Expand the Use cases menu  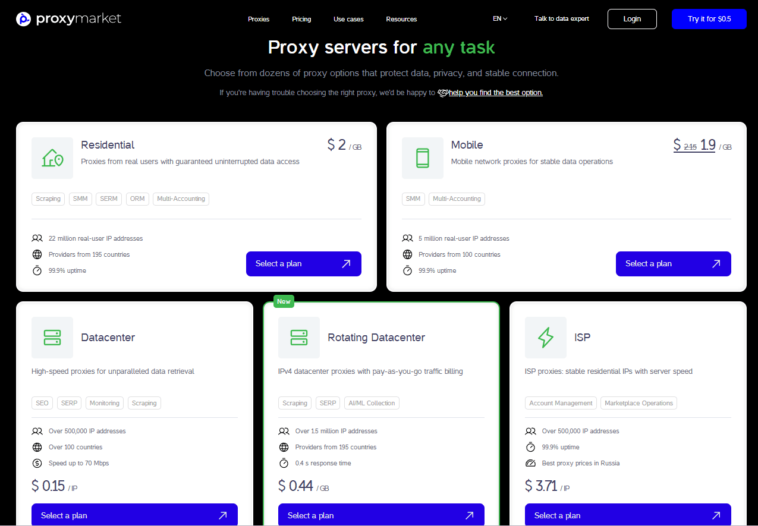click(x=348, y=19)
